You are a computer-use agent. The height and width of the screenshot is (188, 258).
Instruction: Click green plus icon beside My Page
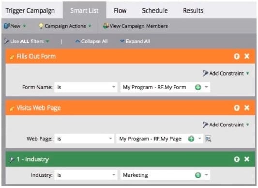click(191, 139)
